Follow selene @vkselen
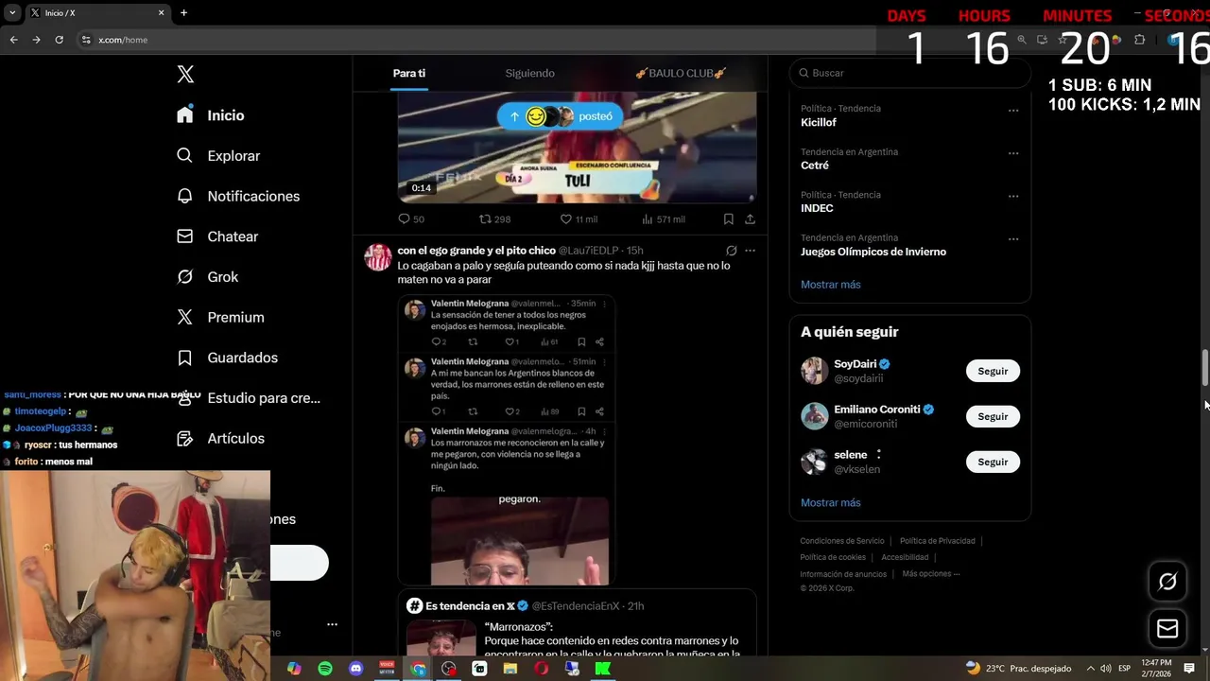 993,462
